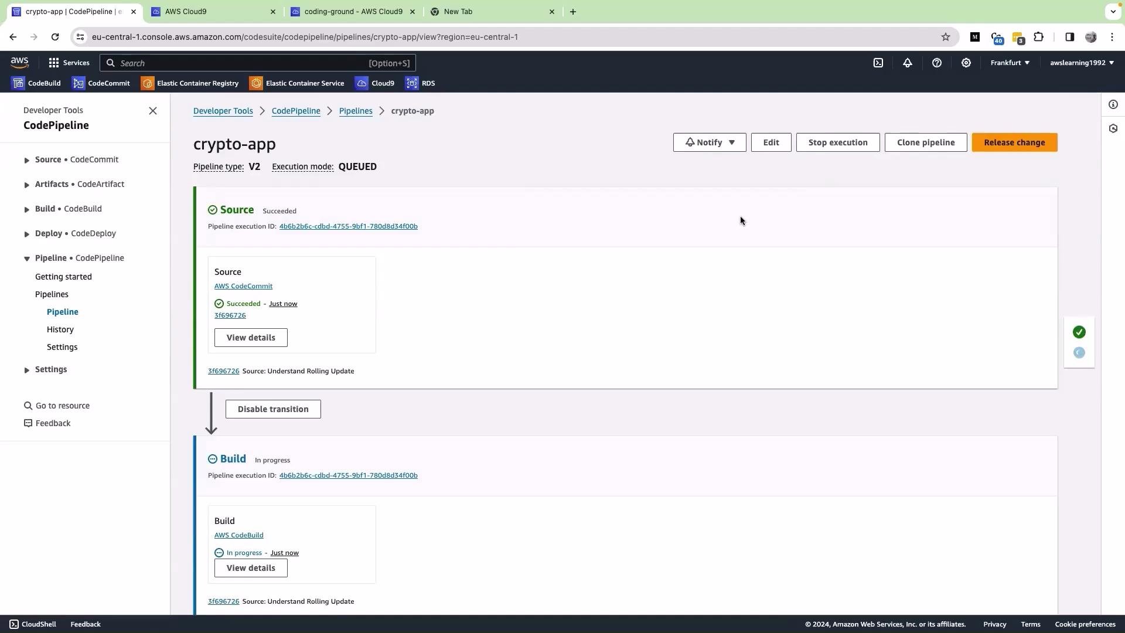Click the Edit pipeline button

point(771,142)
